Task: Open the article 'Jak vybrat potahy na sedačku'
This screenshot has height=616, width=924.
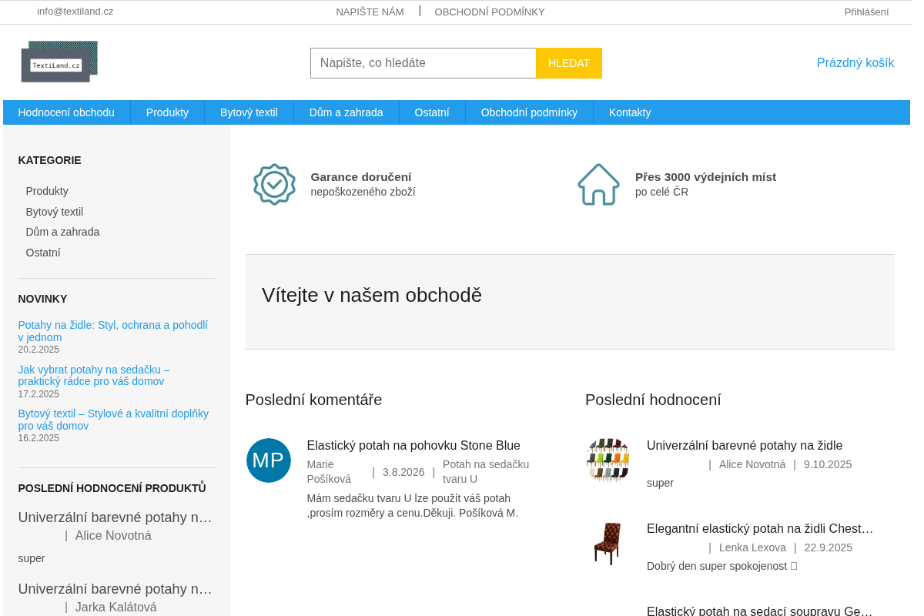Action: click(x=94, y=375)
